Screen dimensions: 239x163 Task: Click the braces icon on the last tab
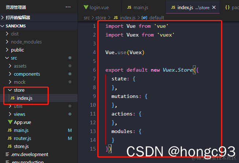point(227,7)
